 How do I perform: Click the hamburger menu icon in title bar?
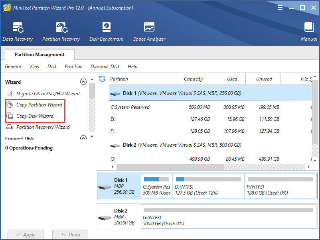280,8
